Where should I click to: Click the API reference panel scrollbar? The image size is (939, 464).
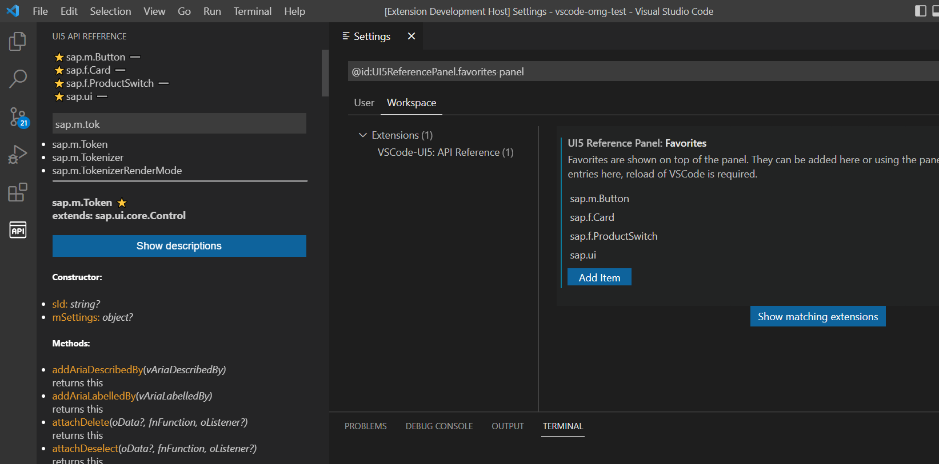[325, 73]
